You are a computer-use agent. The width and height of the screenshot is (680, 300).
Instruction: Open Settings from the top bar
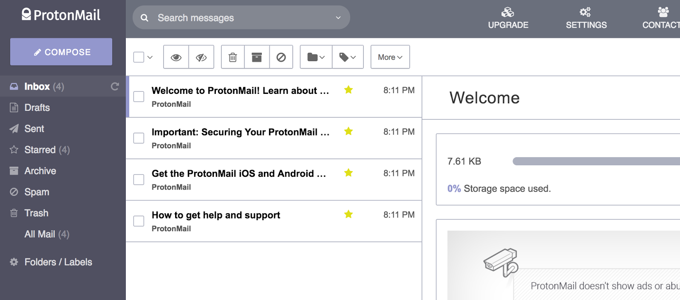[x=586, y=18]
